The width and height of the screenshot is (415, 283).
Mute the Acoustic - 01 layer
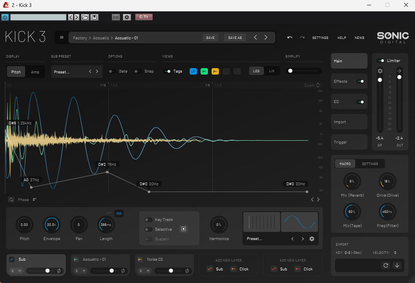[x=84, y=271]
